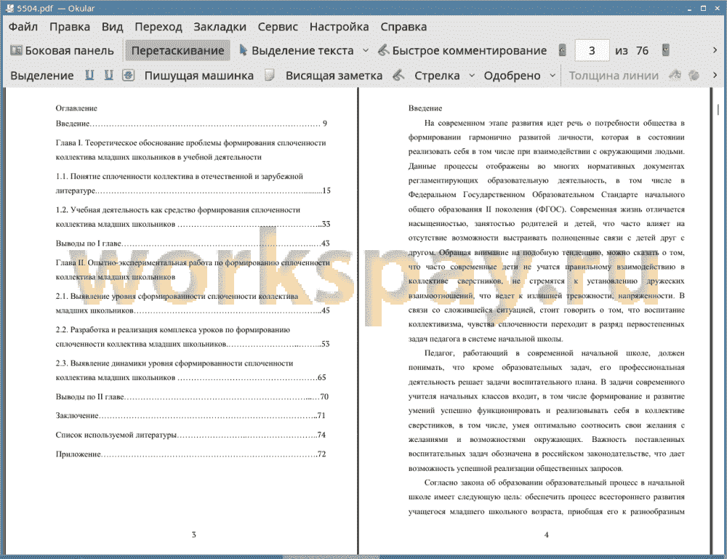This screenshot has height=559, width=727.
Task: Click the paragraph starting 'Педагог, работающий'
Action: coord(546,411)
